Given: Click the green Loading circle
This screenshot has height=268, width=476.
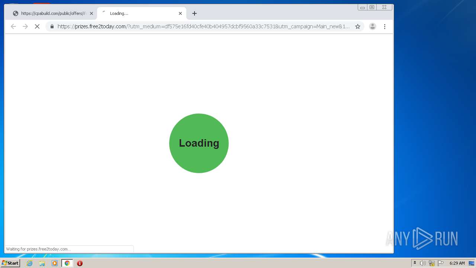Looking at the screenshot, I should 199,143.
